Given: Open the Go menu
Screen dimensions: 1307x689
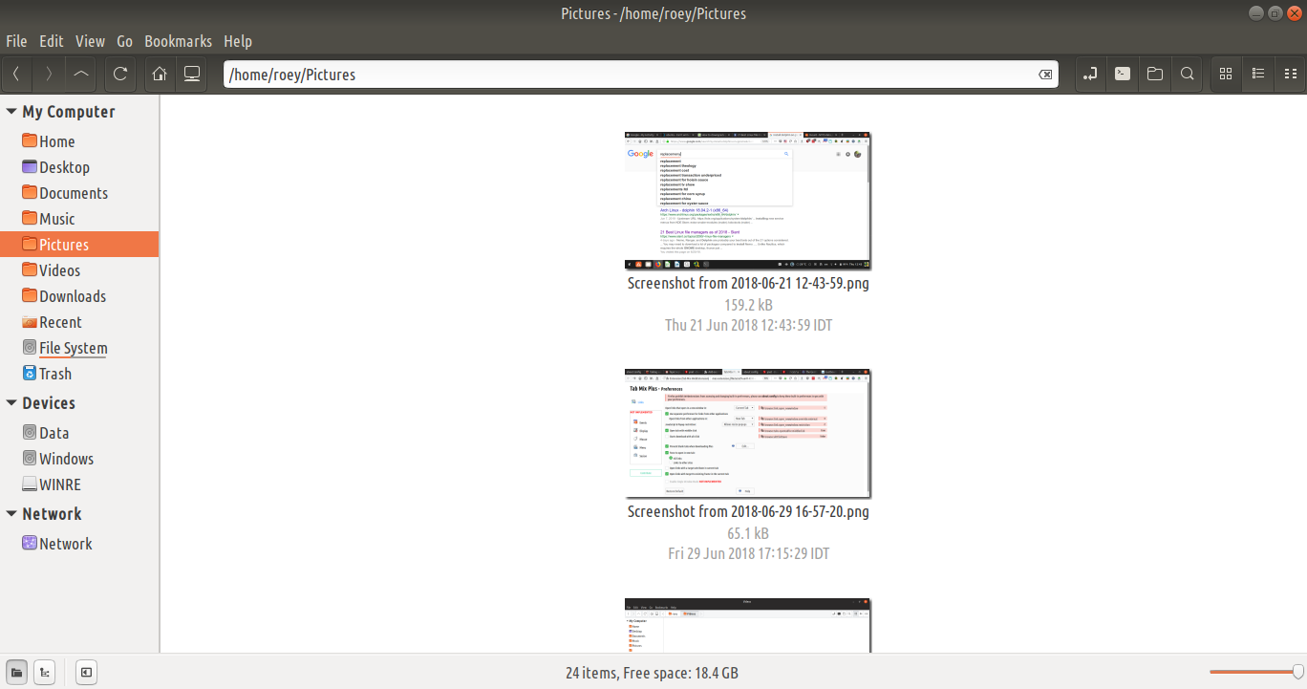Looking at the screenshot, I should coord(125,41).
